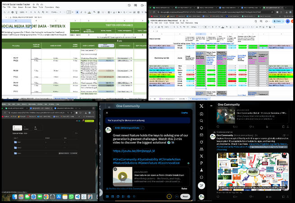This screenshot has width=295, height=203.
Task: Click Share button in the right Google Sheet
Action: point(277,21)
